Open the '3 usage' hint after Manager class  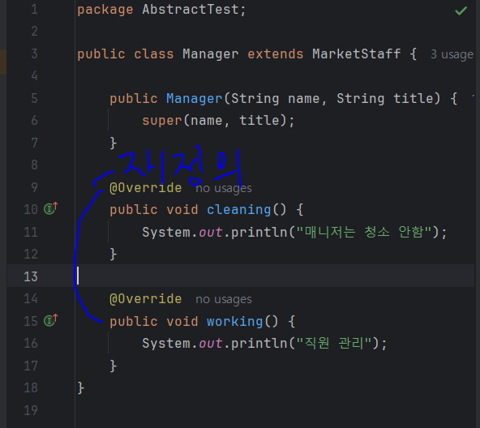452,54
